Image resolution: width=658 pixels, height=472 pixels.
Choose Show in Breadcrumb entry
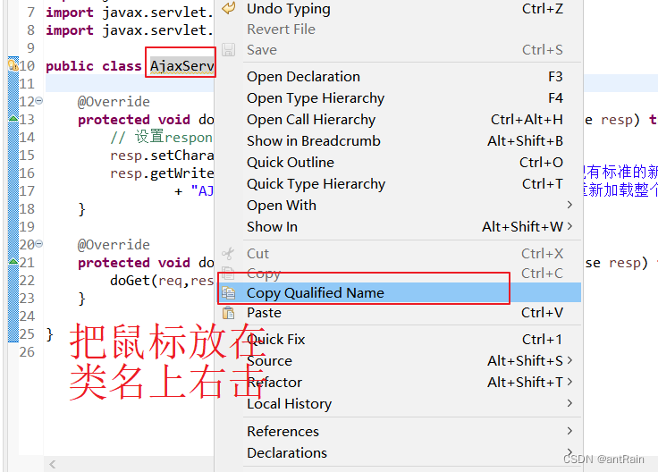tap(399, 140)
